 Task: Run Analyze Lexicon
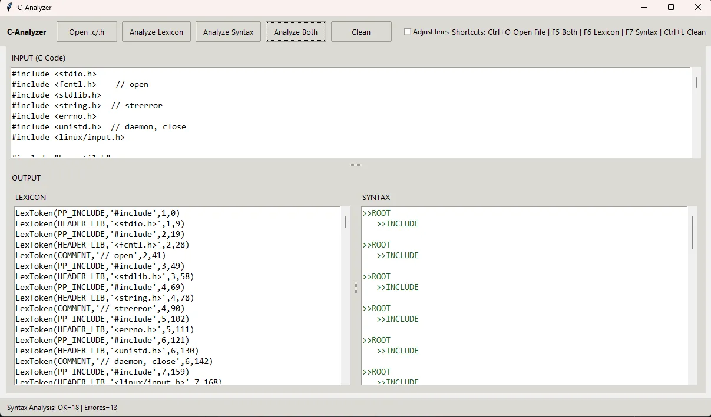click(x=156, y=32)
